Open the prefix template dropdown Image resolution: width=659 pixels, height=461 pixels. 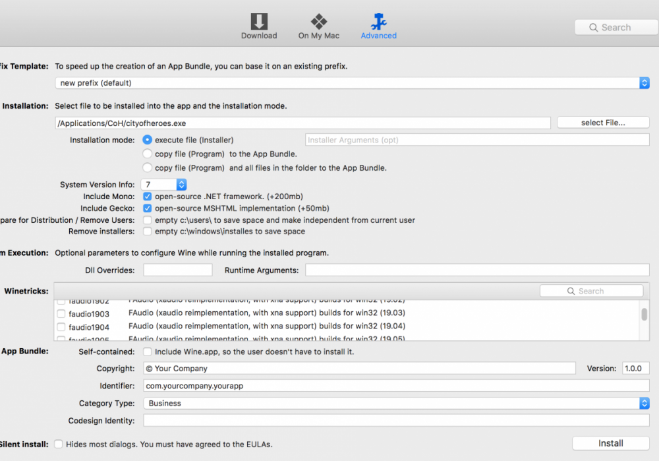click(644, 83)
